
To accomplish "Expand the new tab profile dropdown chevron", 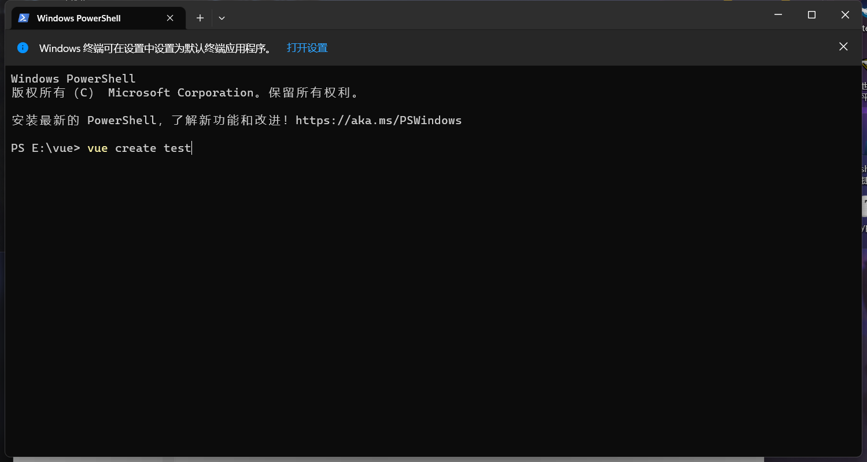I will click(222, 18).
